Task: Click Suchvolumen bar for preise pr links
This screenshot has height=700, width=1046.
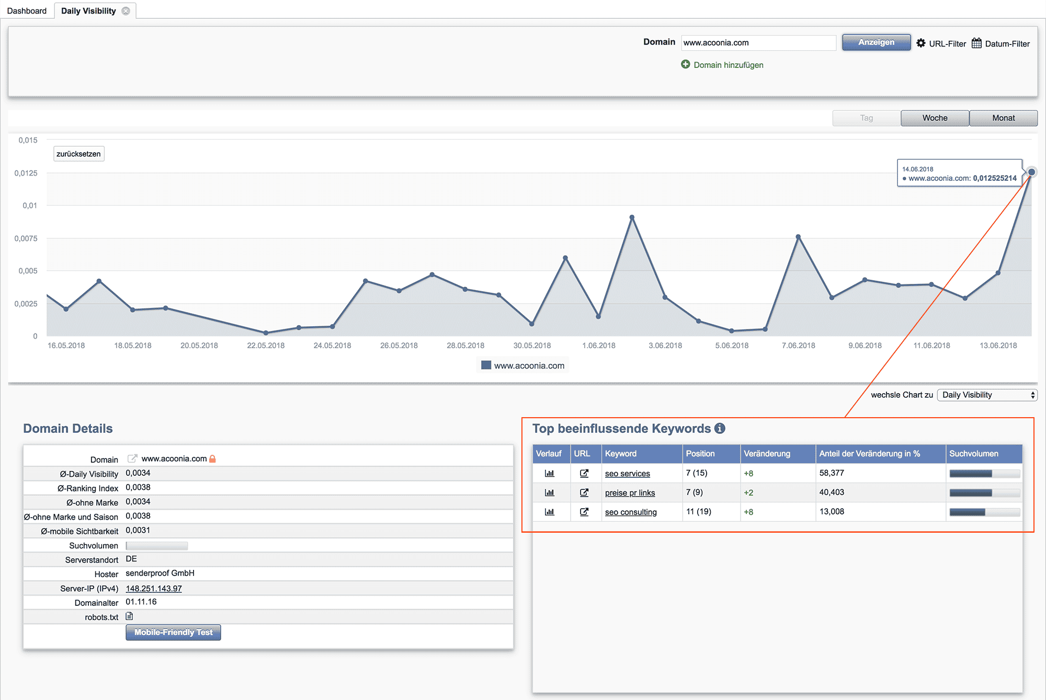Action: (x=984, y=493)
